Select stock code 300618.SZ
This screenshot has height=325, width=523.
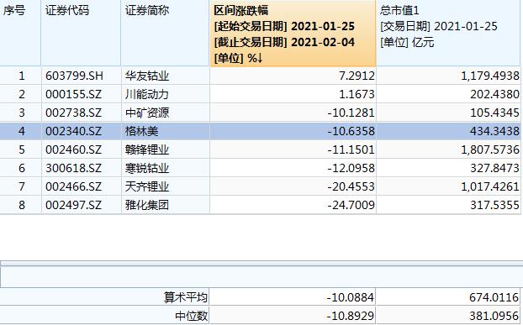73,168
